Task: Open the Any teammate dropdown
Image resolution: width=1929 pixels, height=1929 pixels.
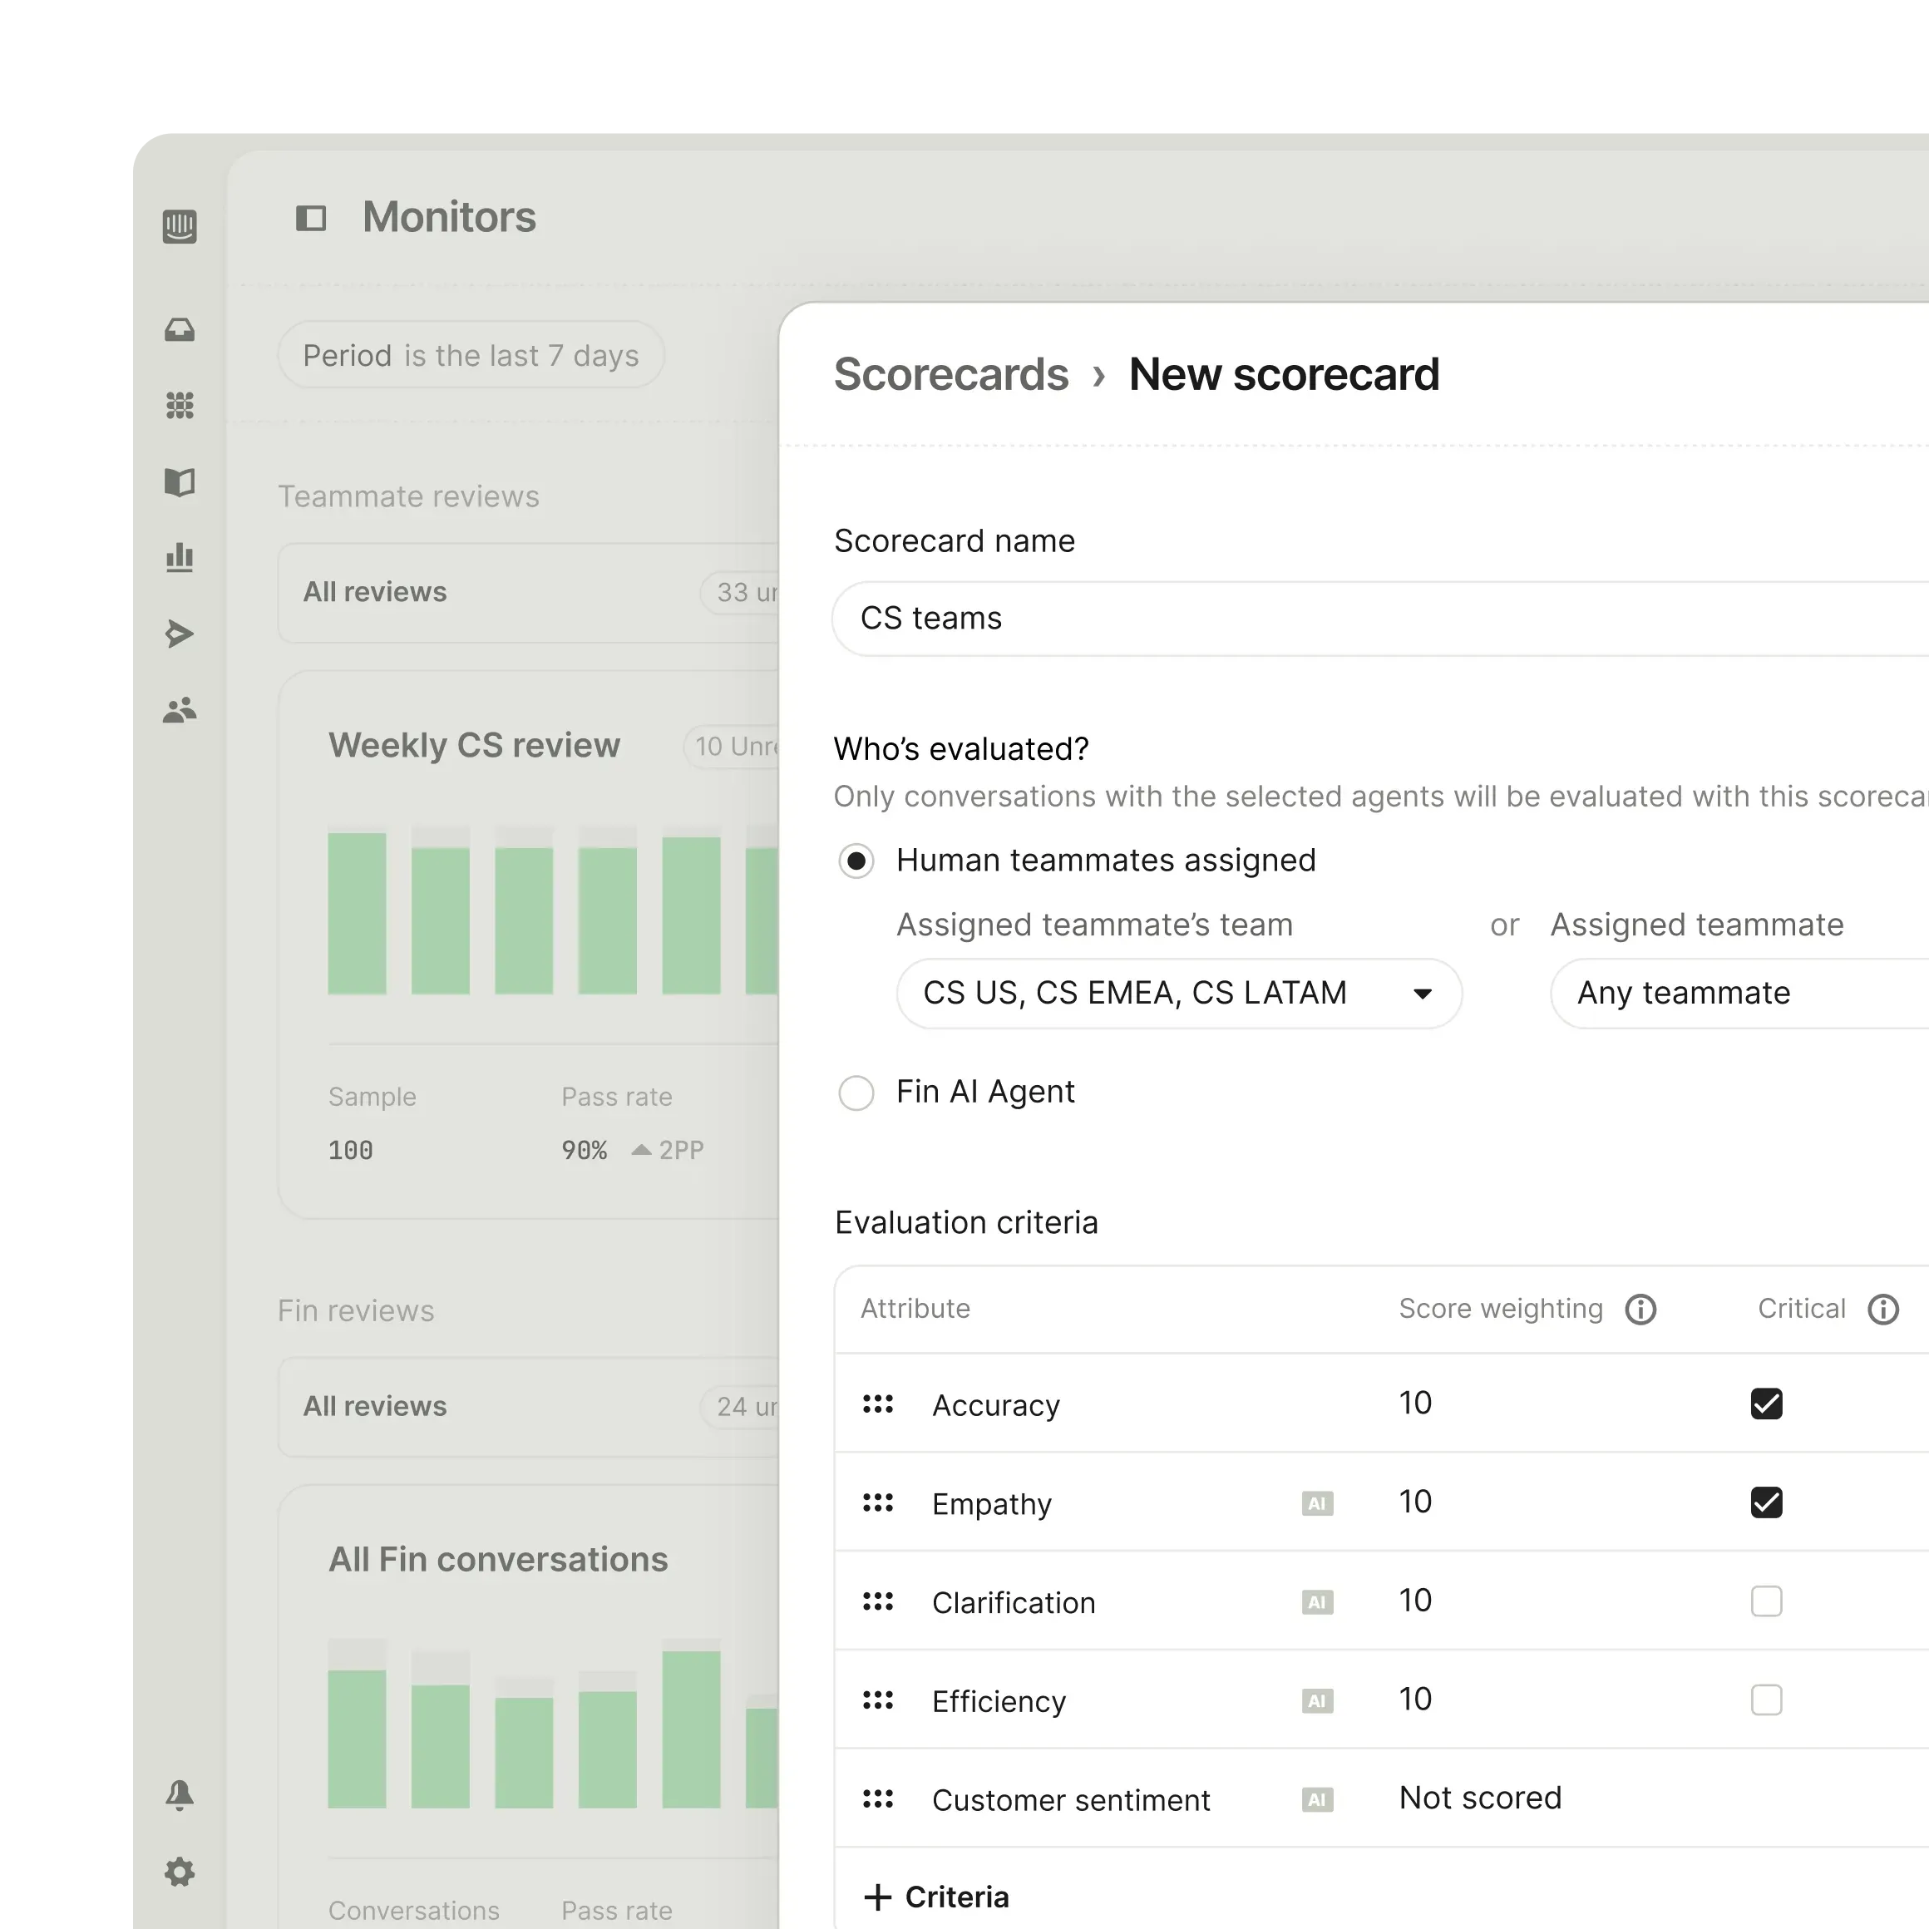Action: click(1739, 994)
